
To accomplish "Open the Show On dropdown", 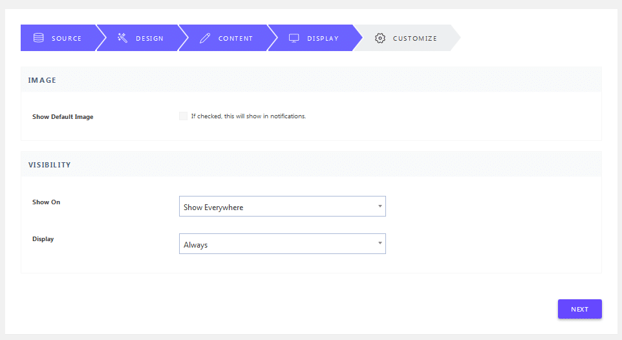I will [x=283, y=206].
